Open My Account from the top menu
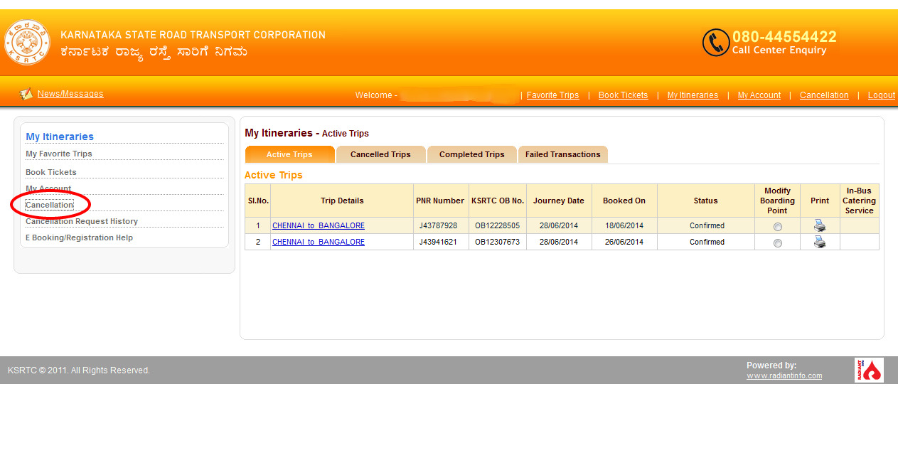Viewport: 898px width, 475px height. point(759,95)
